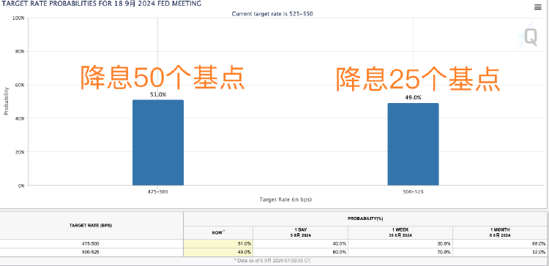Click the highlighted 49.0% NOW cell
This screenshot has height=266, width=549.
point(218,252)
